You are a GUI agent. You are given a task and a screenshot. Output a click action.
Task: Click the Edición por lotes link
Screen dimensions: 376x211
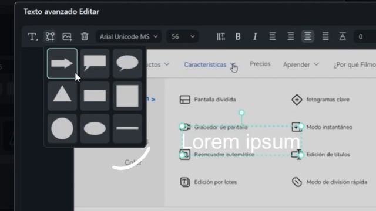click(216, 182)
